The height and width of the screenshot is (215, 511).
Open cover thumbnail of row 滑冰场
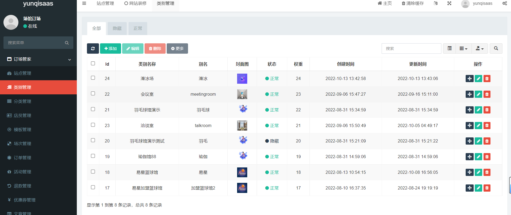click(x=242, y=79)
